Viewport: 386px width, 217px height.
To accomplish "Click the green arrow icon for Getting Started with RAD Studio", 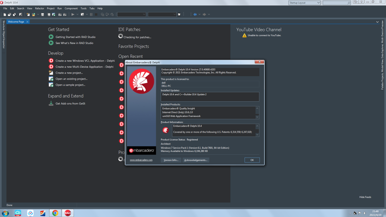I will pyautogui.click(x=51, y=37).
